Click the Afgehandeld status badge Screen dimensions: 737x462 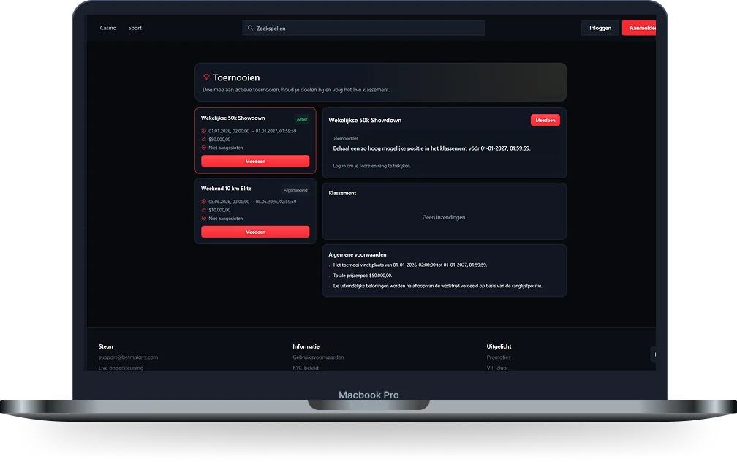click(x=295, y=190)
